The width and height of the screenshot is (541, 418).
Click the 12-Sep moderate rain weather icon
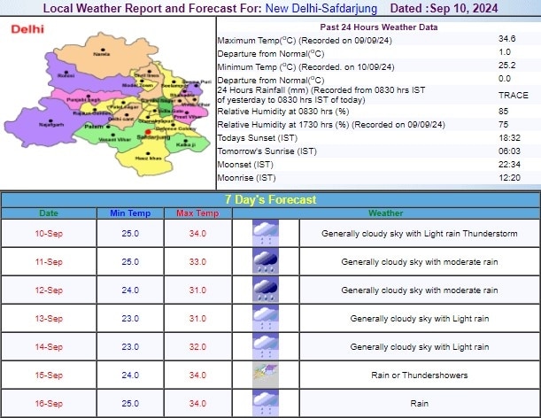pyautogui.click(x=263, y=290)
